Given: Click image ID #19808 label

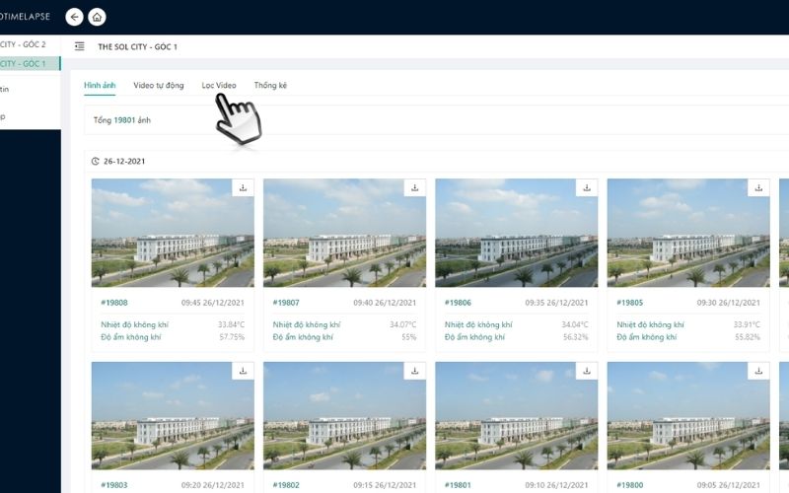Looking at the screenshot, I should (x=114, y=303).
